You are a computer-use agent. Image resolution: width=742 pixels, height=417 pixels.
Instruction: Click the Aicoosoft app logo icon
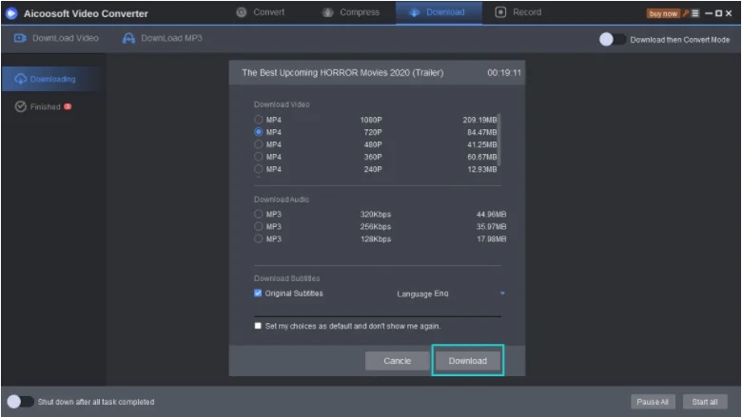tap(12, 13)
